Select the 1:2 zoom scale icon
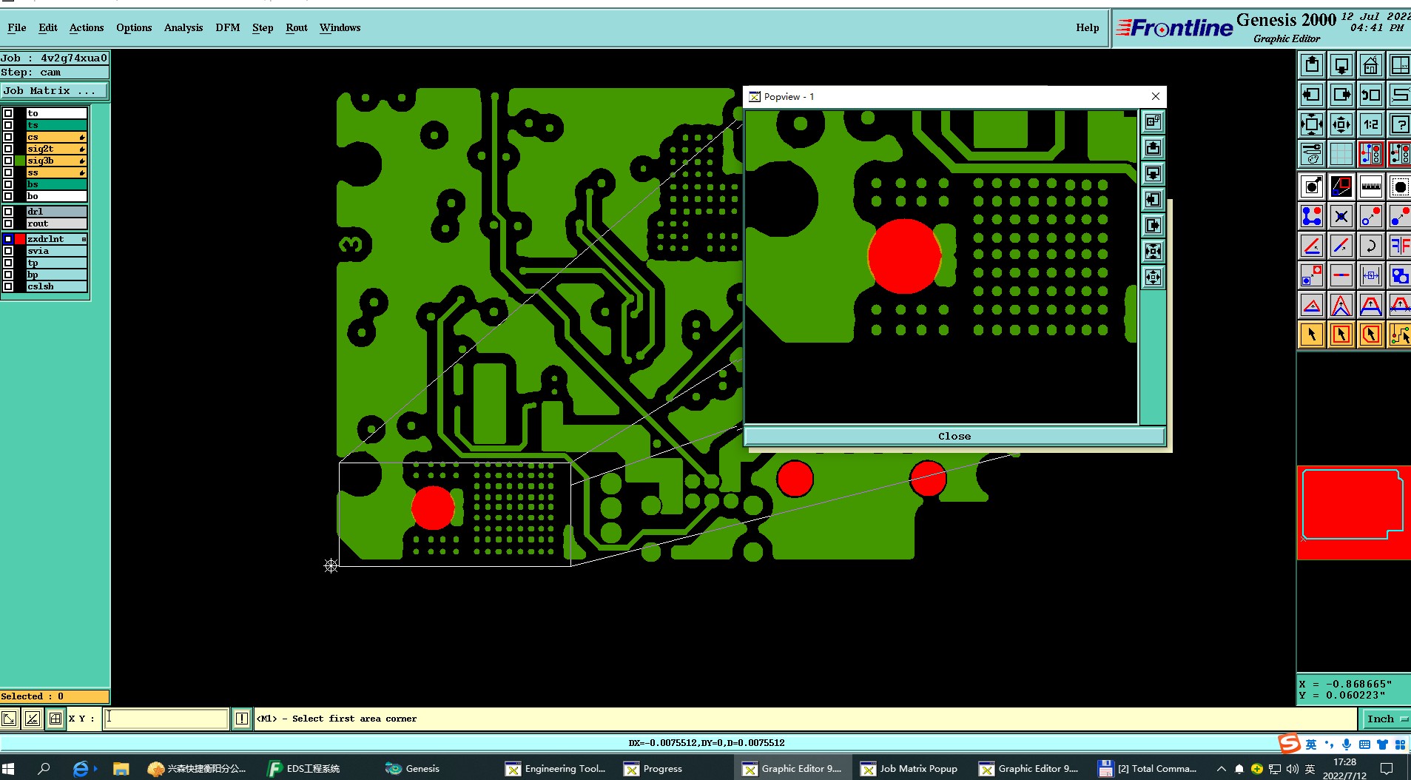1411x780 pixels. click(x=1370, y=124)
